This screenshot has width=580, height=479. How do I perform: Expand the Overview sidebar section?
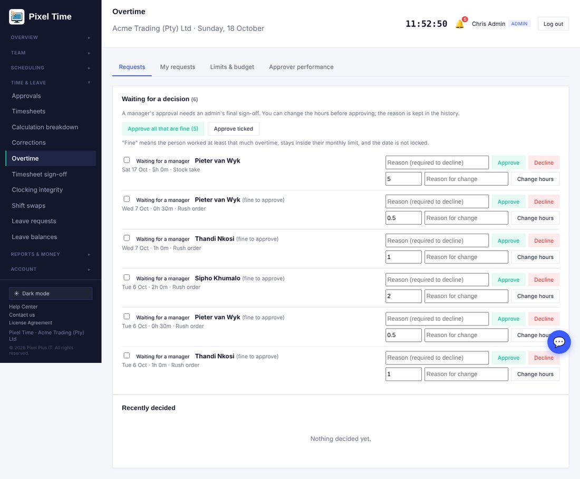pos(51,37)
